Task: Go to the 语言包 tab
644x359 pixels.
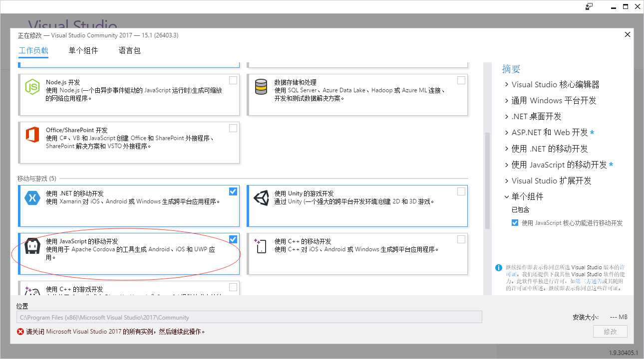Action: 130,50
